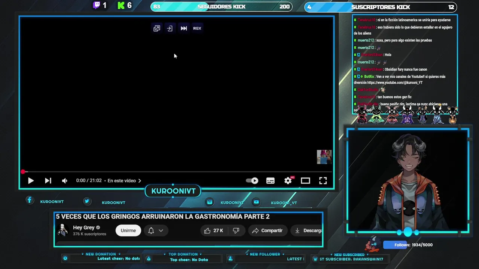The image size is (479, 269).
Task: Click the video thumbnail card in corner
Action: tap(324, 157)
